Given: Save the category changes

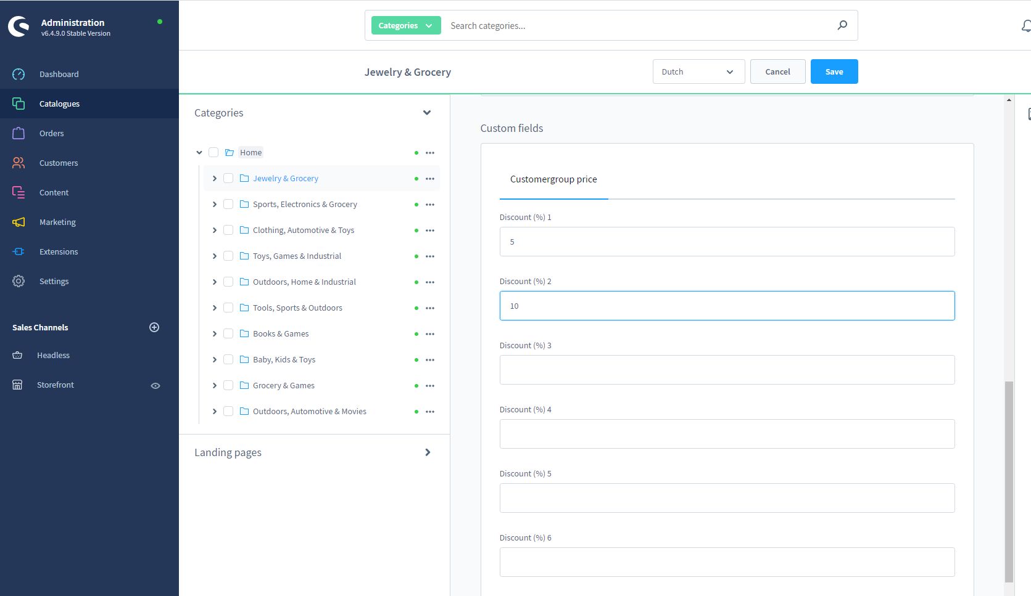Looking at the screenshot, I should coord(834,71).
